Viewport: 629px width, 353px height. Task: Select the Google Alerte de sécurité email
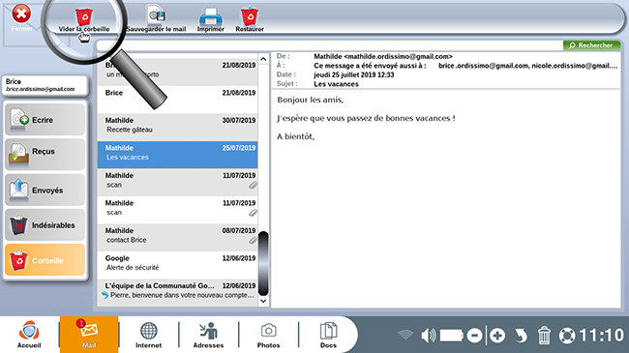coord(177,263)
